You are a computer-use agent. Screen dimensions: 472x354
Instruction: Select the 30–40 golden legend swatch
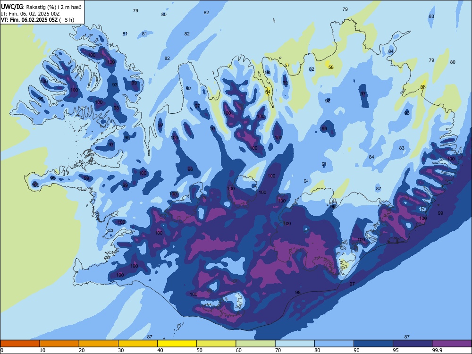138,344
